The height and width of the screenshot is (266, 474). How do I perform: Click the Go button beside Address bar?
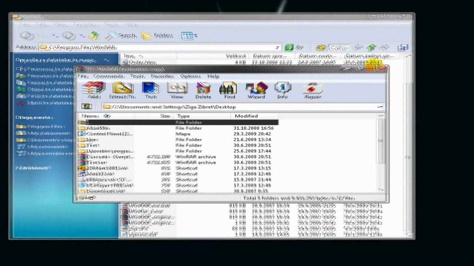(x=294, y=47)
